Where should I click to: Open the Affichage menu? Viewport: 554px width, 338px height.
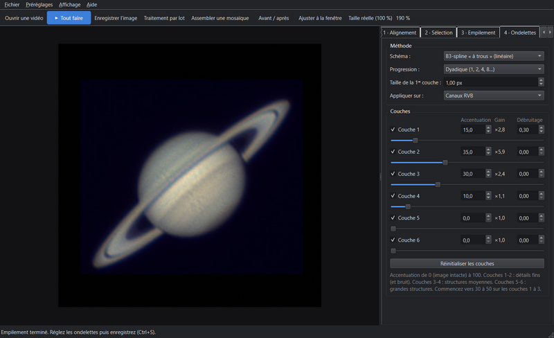(70, 5)
